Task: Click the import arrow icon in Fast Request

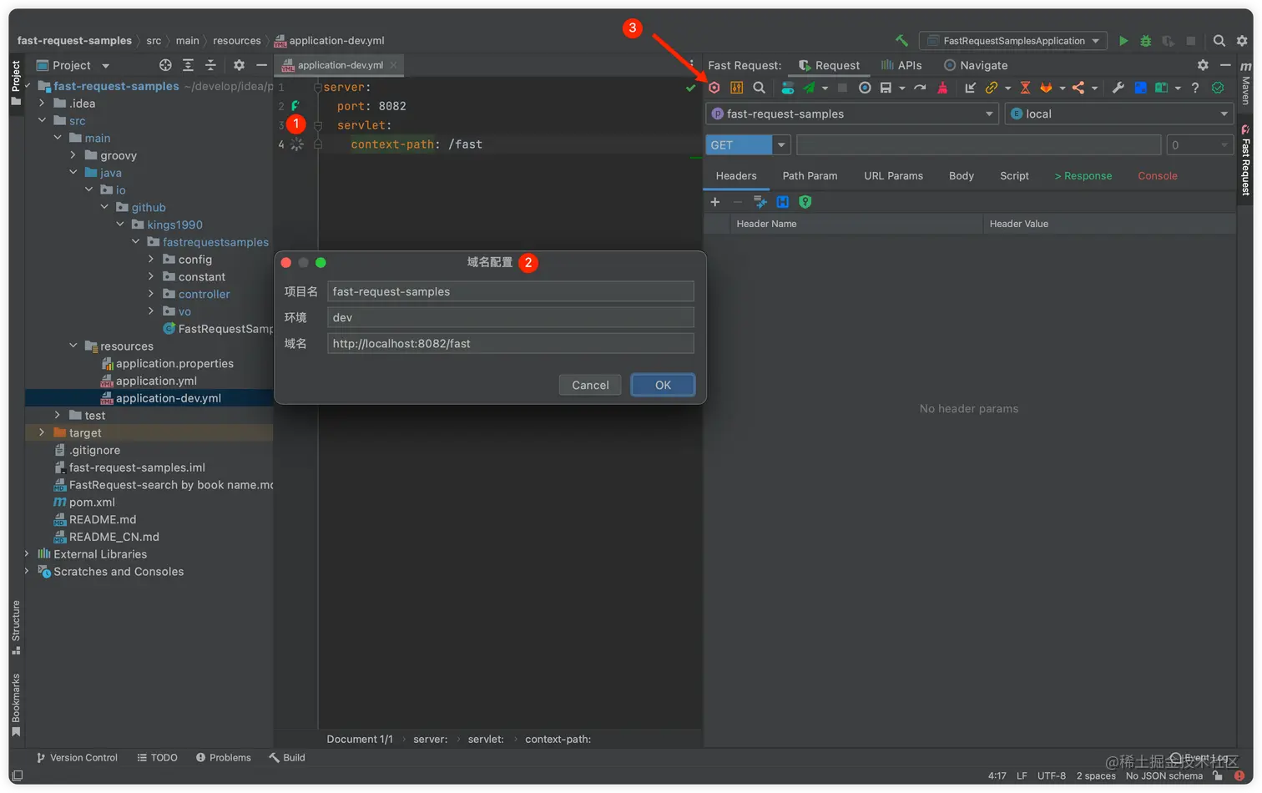Action: (x=970, y=88)
